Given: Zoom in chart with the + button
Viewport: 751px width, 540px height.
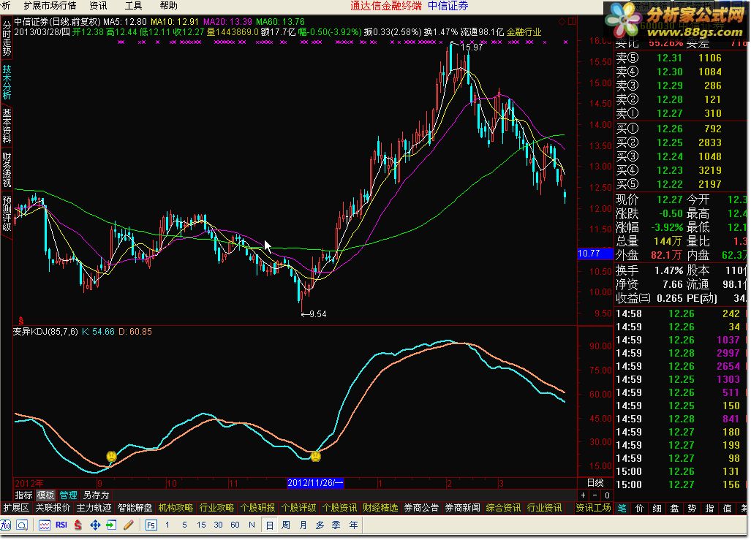Looking at the screenshot, I should (x=583, y=495).
